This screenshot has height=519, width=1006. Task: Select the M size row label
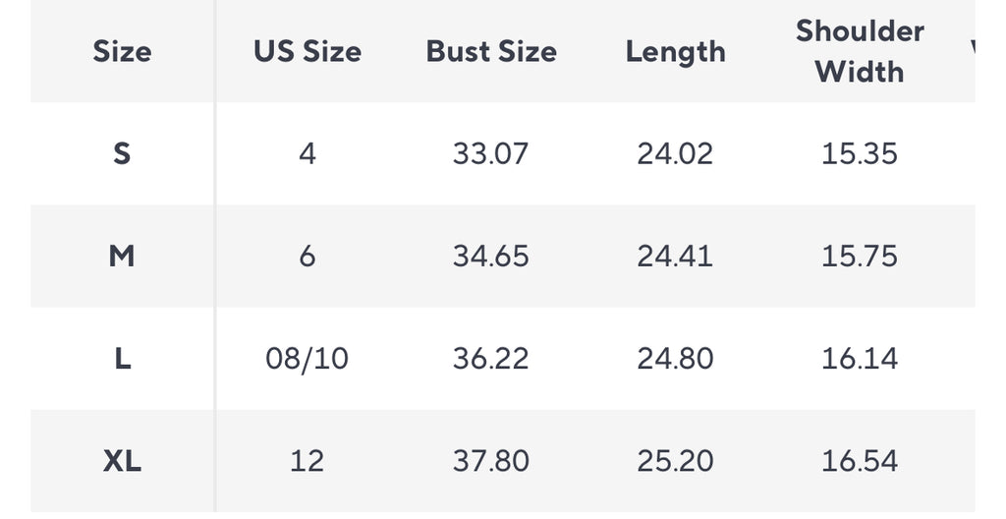click(122, 256)
